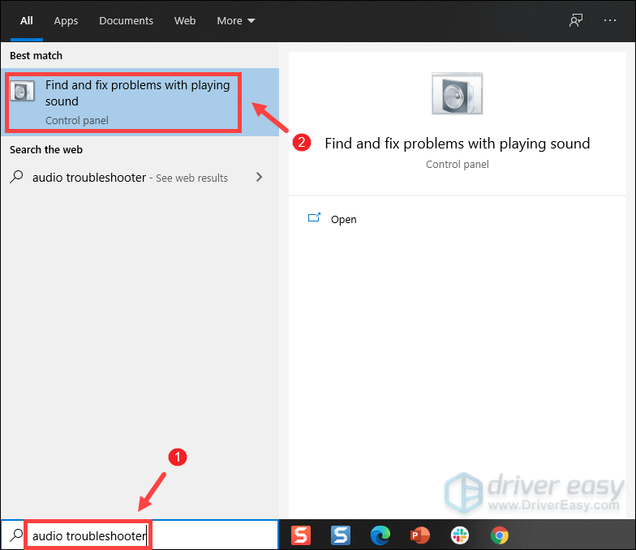Open the Documents search tab
The image size is (636, 550).
pos(126,21)
